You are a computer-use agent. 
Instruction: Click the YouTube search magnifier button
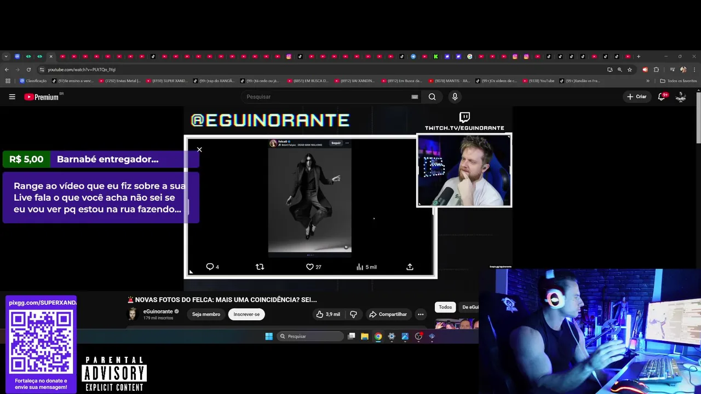click(432, 97)
